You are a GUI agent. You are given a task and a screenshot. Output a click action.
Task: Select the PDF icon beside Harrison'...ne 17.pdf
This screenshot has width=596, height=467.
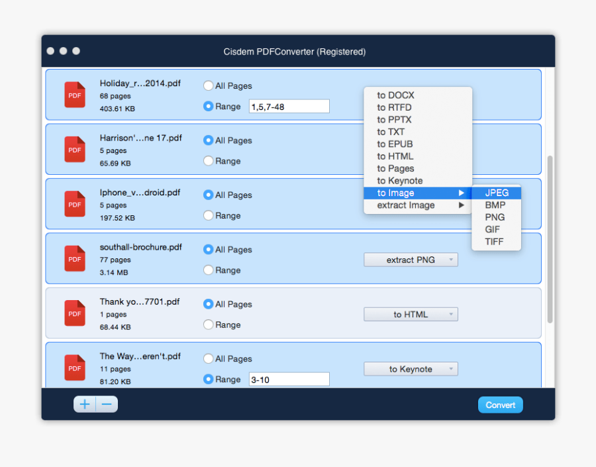pyautogui.click(x=74, y=149)
